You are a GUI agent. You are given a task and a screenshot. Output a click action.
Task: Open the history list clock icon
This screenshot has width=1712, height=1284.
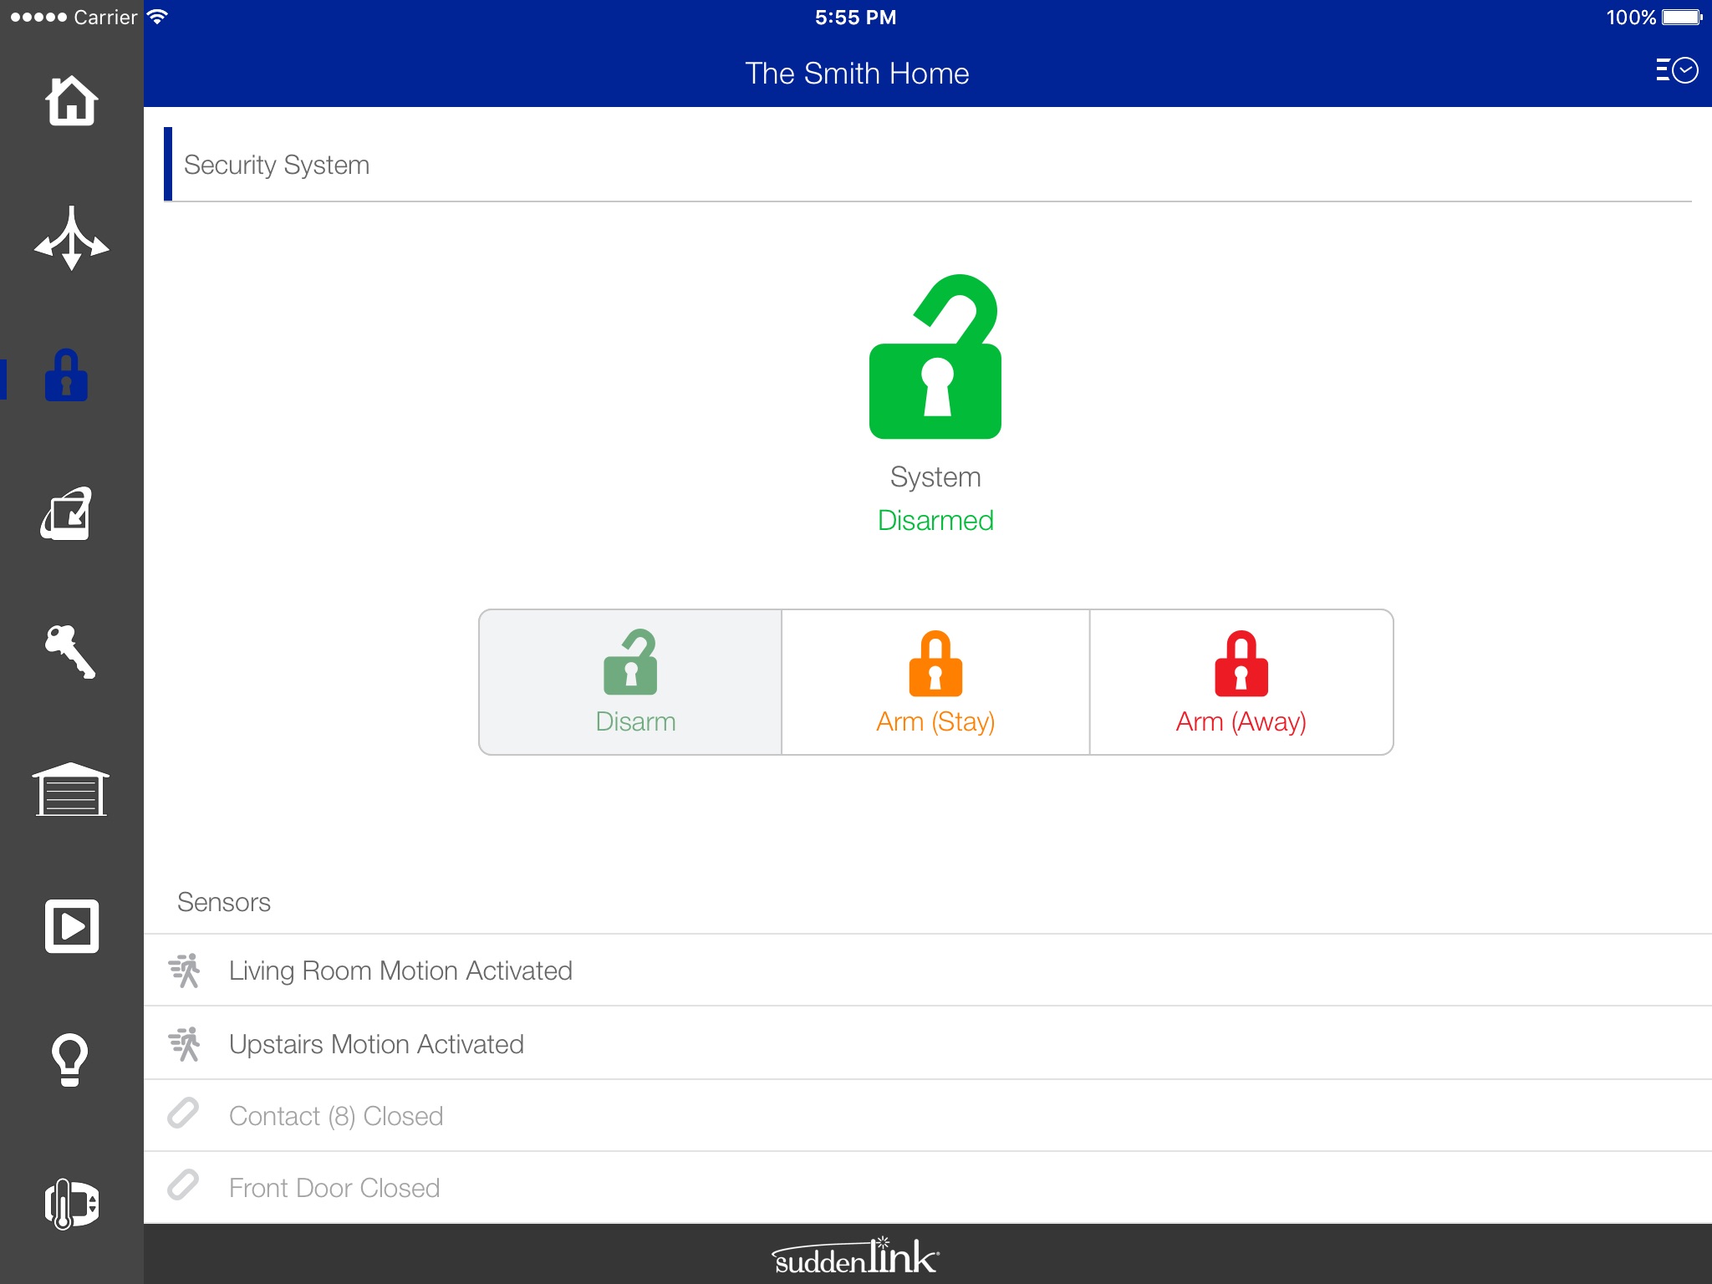point(1676,71)
